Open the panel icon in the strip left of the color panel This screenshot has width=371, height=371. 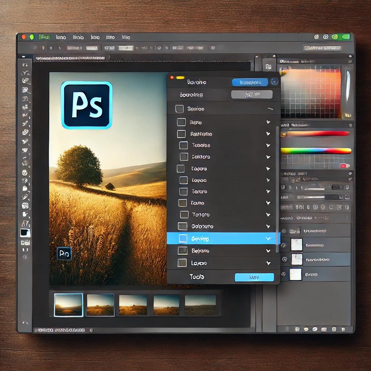point(268,67)
